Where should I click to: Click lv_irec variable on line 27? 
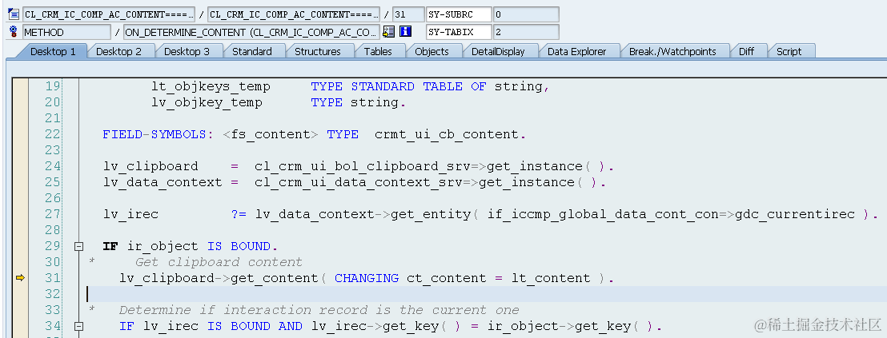[130, 214]
